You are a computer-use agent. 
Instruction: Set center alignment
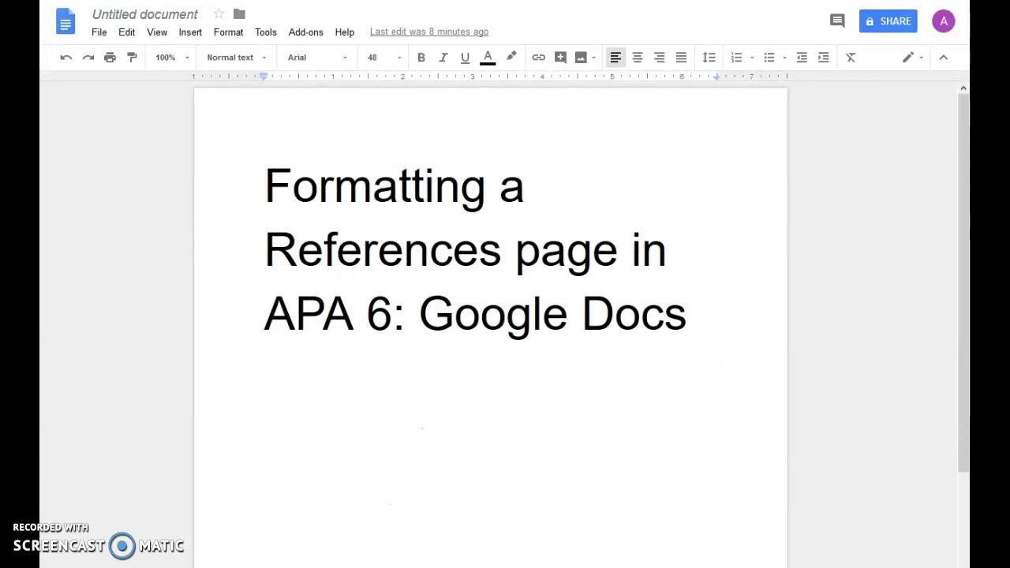tap(638, 58)
